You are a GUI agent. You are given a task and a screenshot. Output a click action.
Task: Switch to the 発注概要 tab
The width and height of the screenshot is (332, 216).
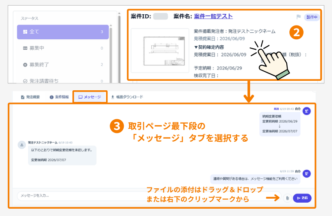[x=30, y=97]
